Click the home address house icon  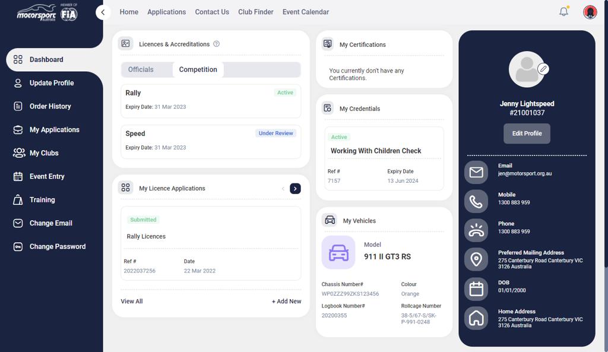pos(476,318)
